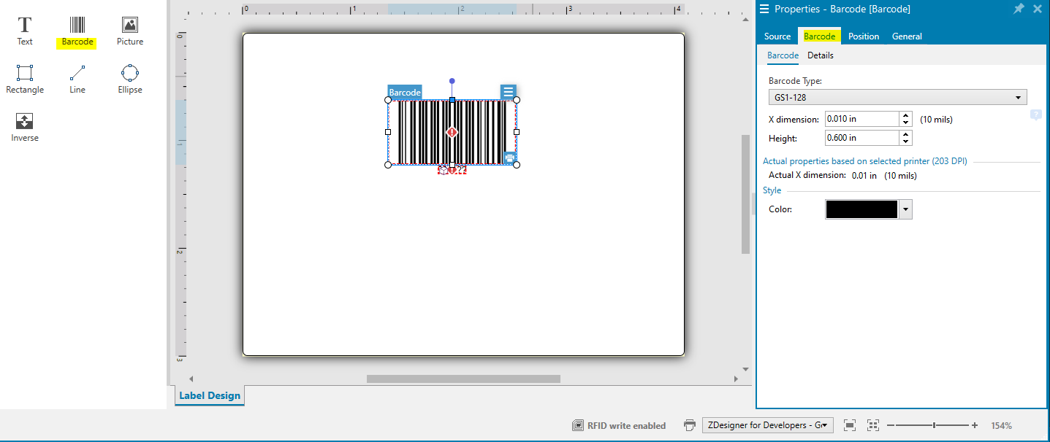Select the Rectangle tool

coord(25,80)
